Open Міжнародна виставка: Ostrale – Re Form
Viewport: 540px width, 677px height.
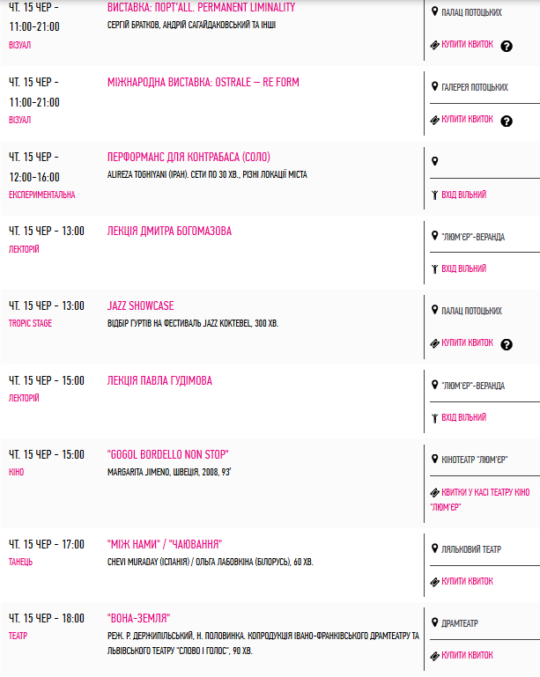203,82
